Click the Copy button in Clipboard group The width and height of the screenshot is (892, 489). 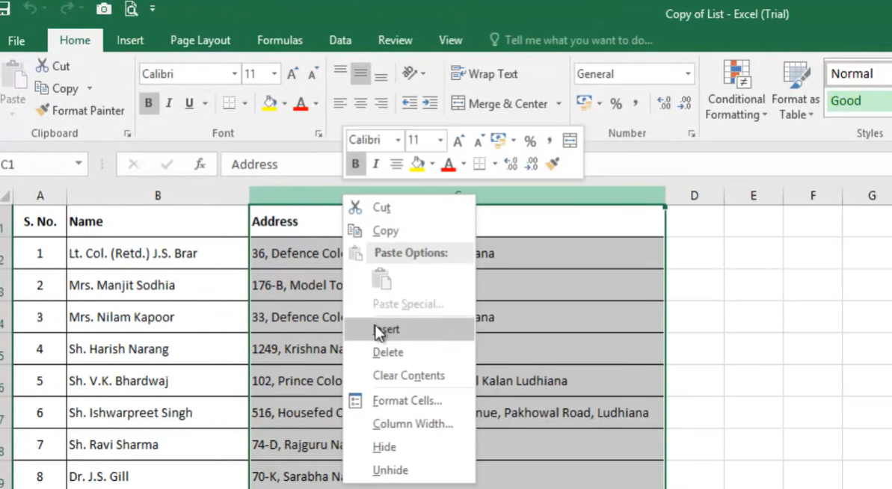point(57,89)
